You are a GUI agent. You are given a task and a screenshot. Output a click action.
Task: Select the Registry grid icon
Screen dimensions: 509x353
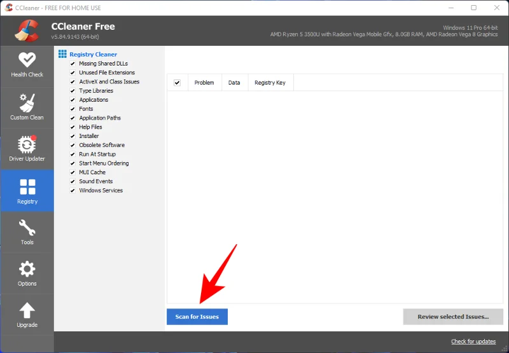click(x=27, y=187)
